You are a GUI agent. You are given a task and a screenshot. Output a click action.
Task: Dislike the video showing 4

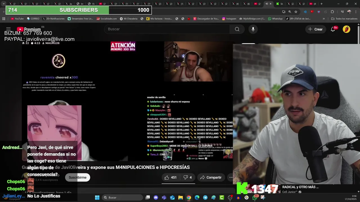pyautogui.click(x=188, y=177)
